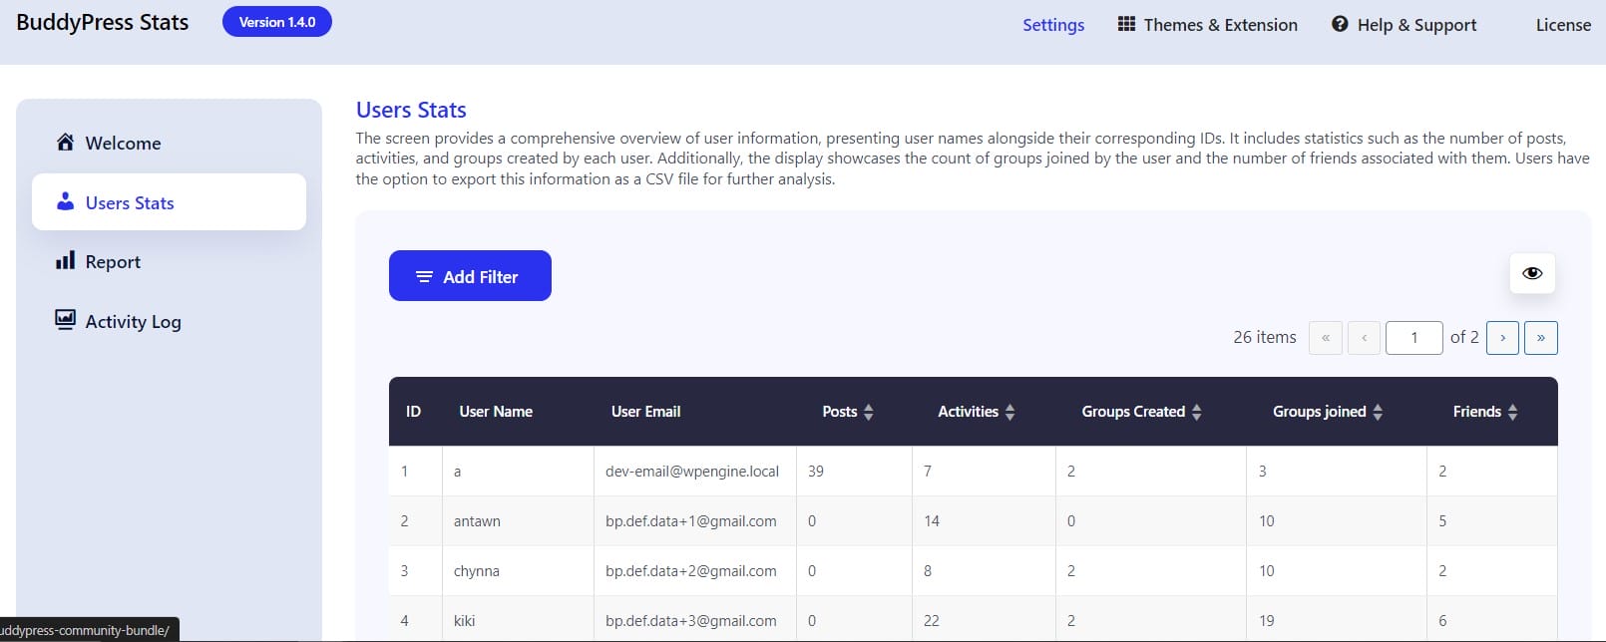Sort table by Activities column arrows

1009,412
